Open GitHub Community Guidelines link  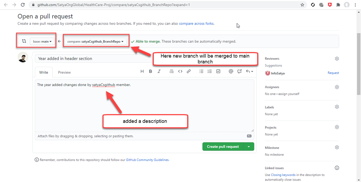[147, 160]
